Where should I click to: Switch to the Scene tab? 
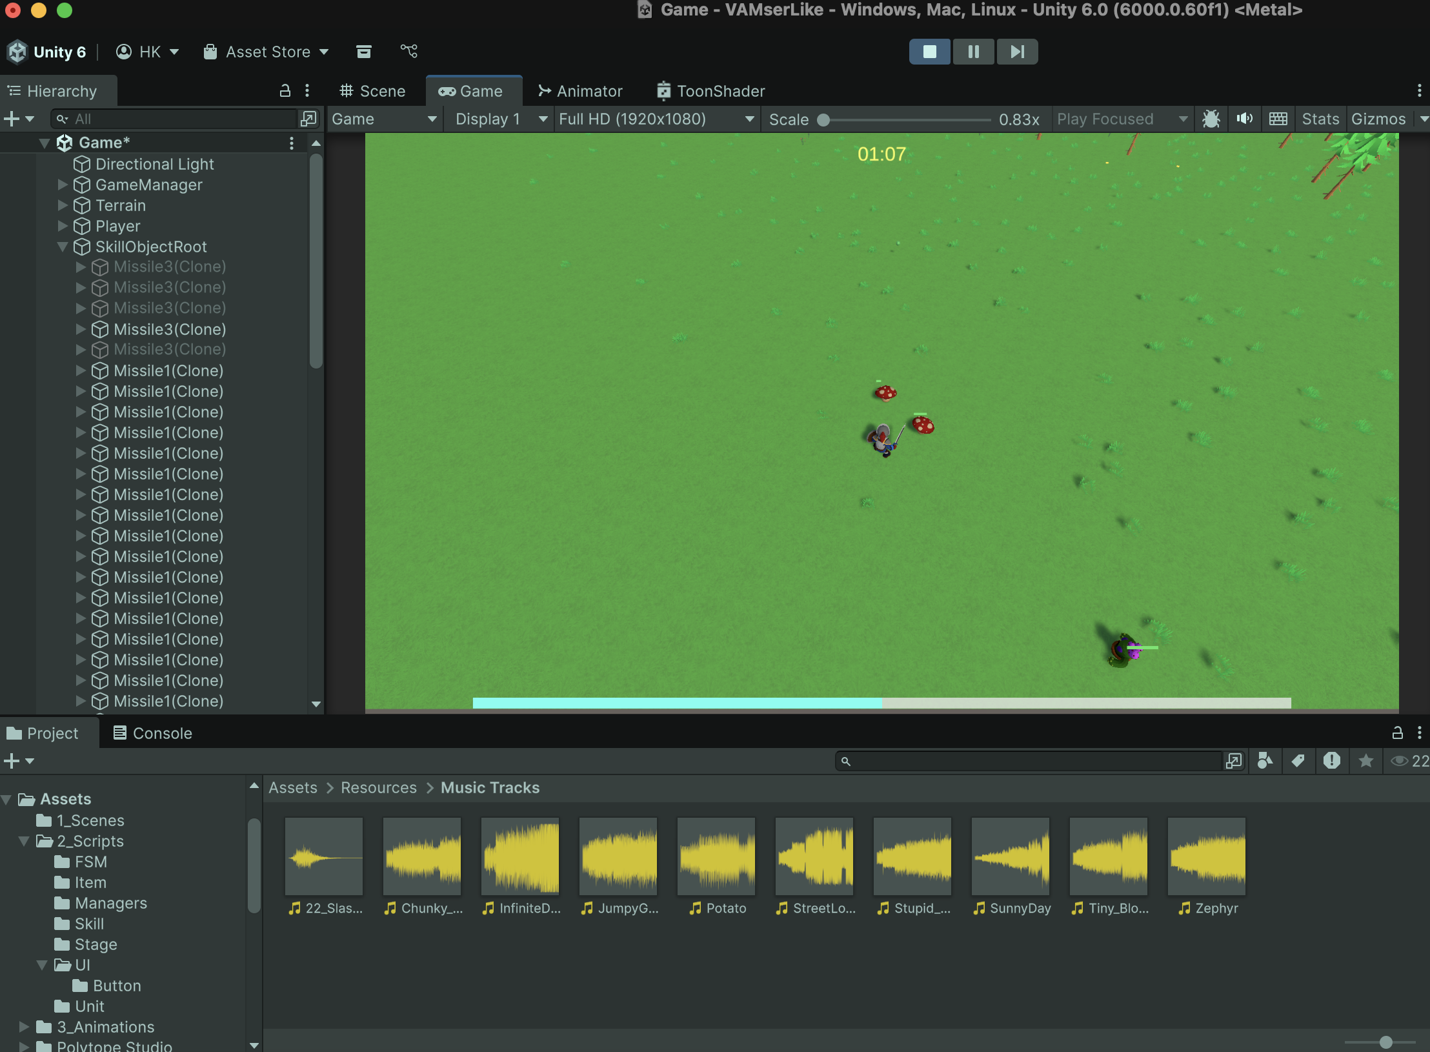pos(373,91)
